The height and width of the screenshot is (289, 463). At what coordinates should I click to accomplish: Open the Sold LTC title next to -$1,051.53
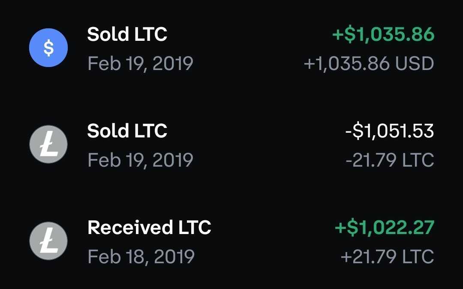click(x=127, y=131)
